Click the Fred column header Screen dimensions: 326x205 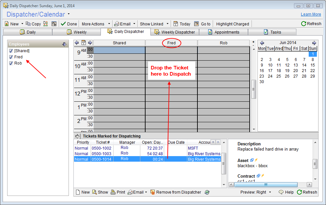coord(172,43)
